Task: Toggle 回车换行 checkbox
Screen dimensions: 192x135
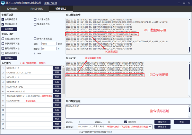Action: tap(125, 122)
